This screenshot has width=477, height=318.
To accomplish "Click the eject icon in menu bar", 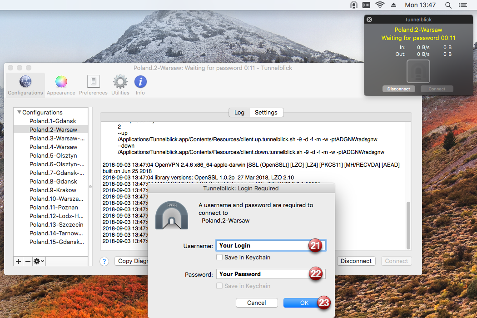I will coord(394,5).
